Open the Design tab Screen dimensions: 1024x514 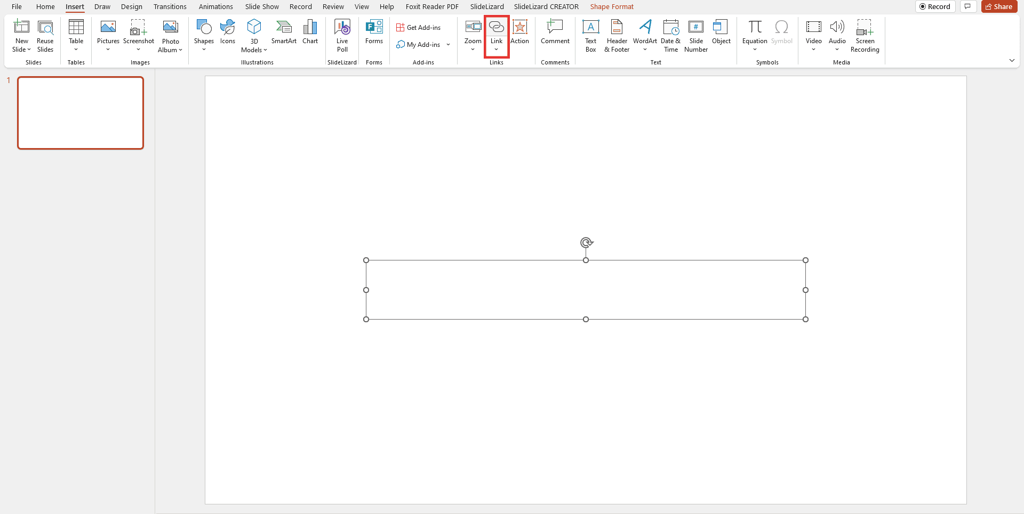pyautogui.click(x=132, y=7)
